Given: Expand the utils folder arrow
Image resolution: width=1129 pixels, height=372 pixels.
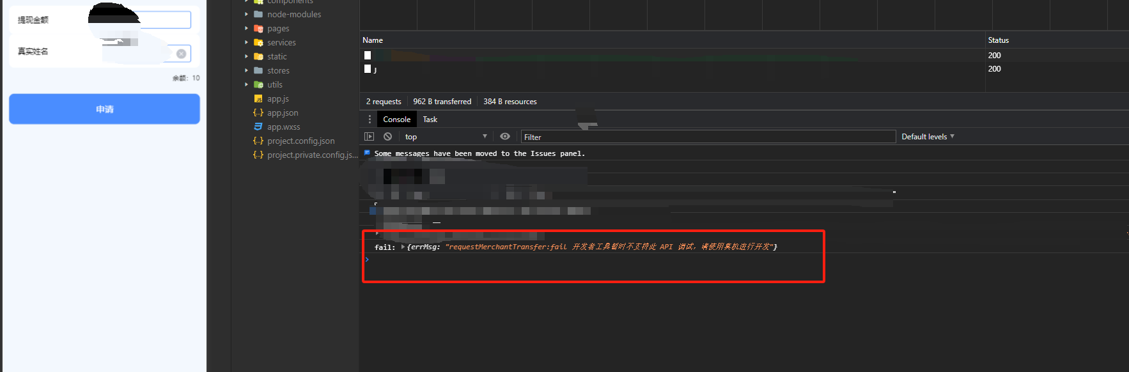Looking at the screenshot, I should tap(246, 84).
